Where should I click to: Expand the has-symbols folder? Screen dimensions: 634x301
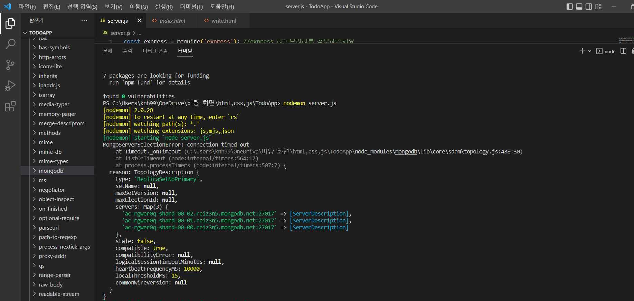point(57,47)
